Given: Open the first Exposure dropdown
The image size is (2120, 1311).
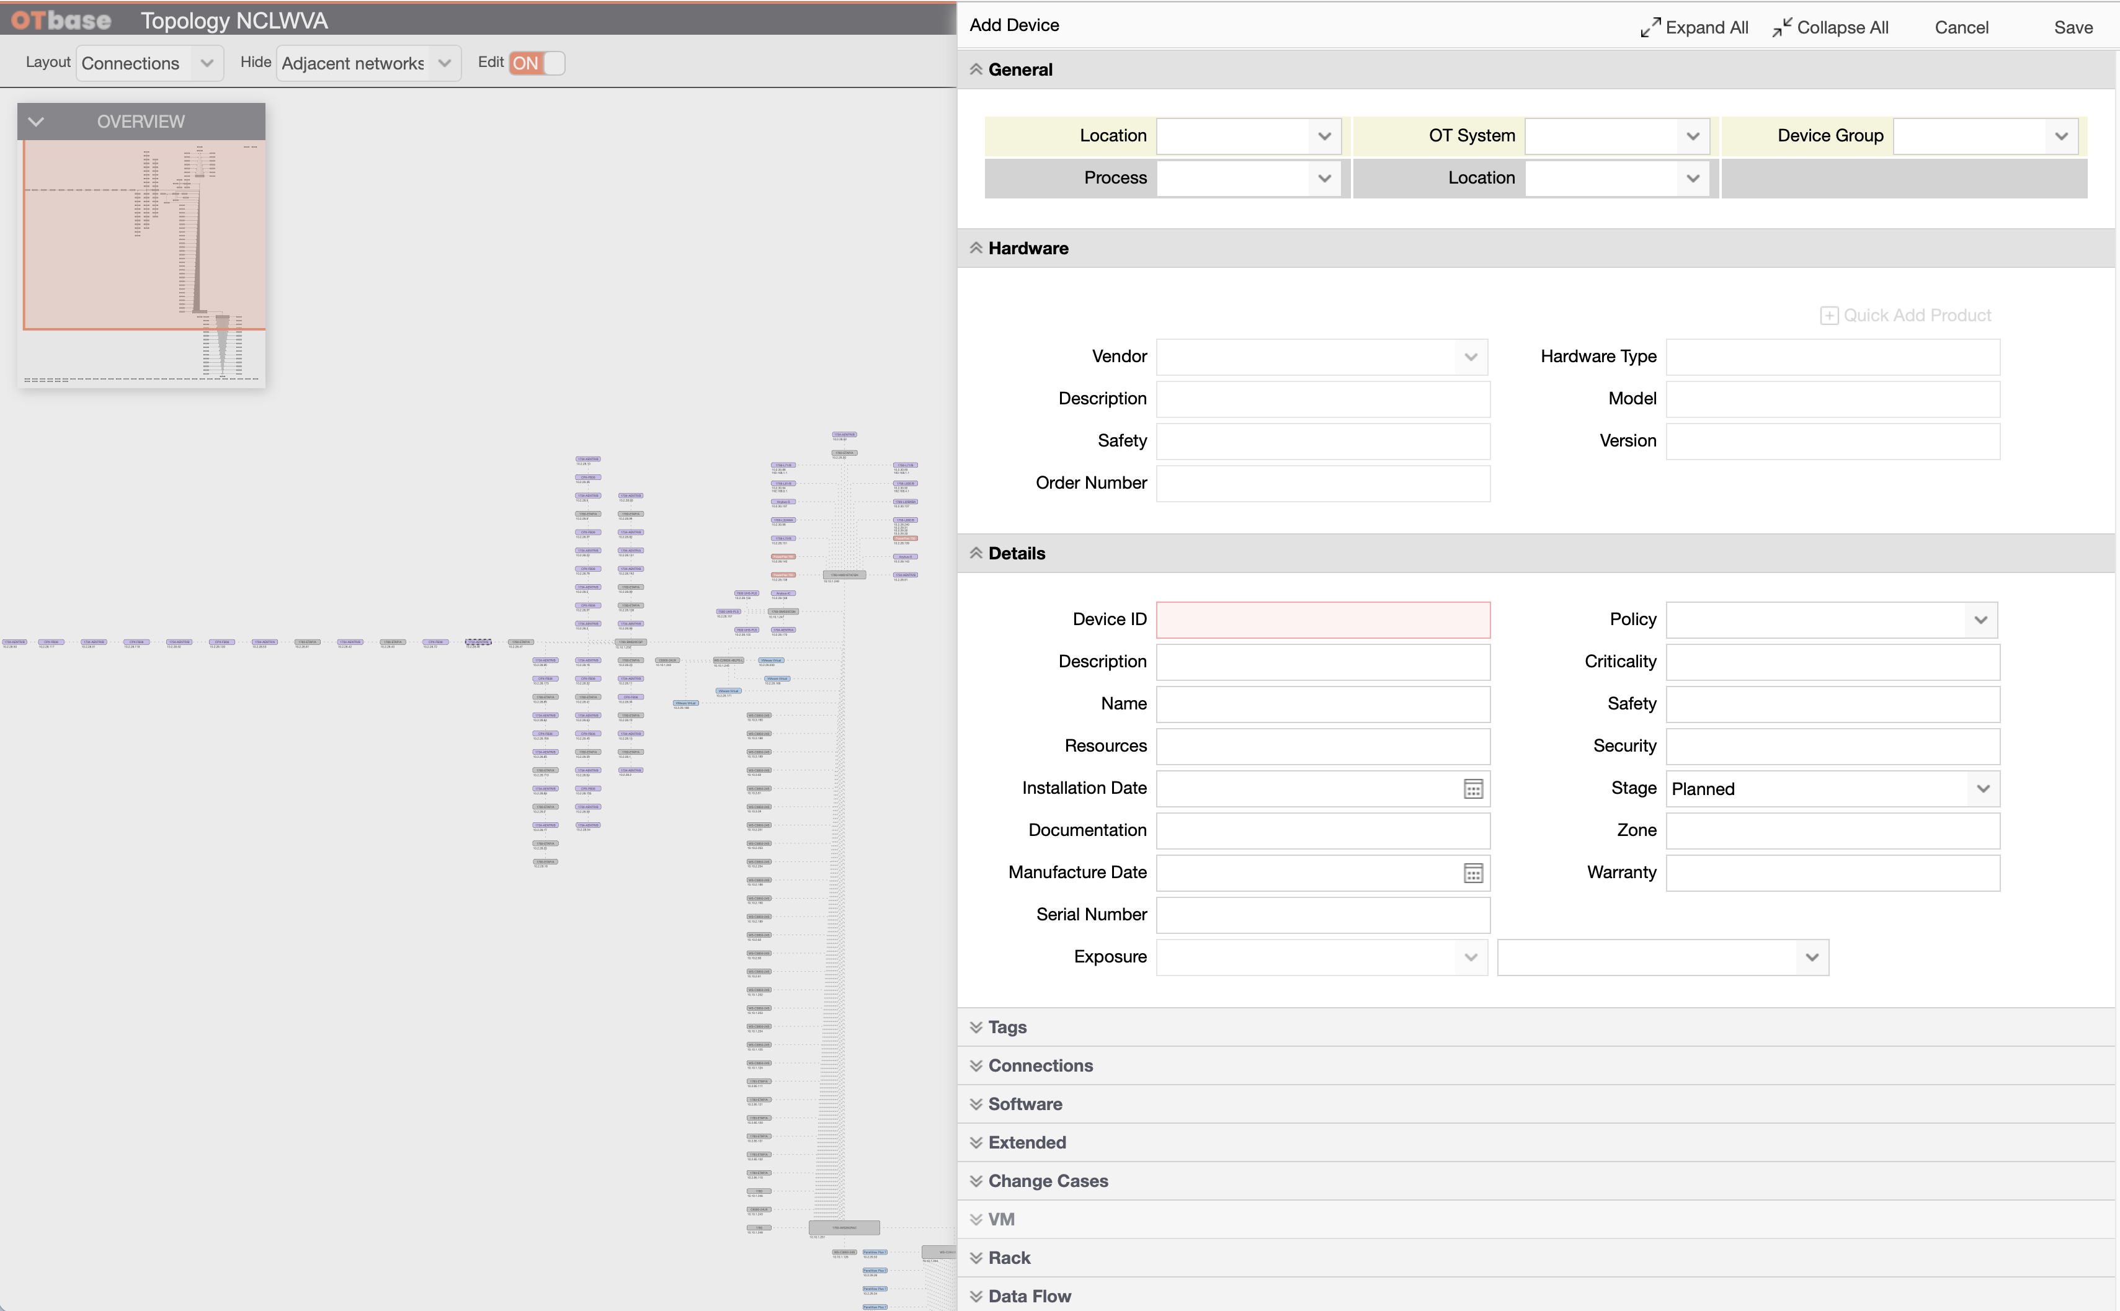Looking at the screenshot, I should (x=1322, y=958).
